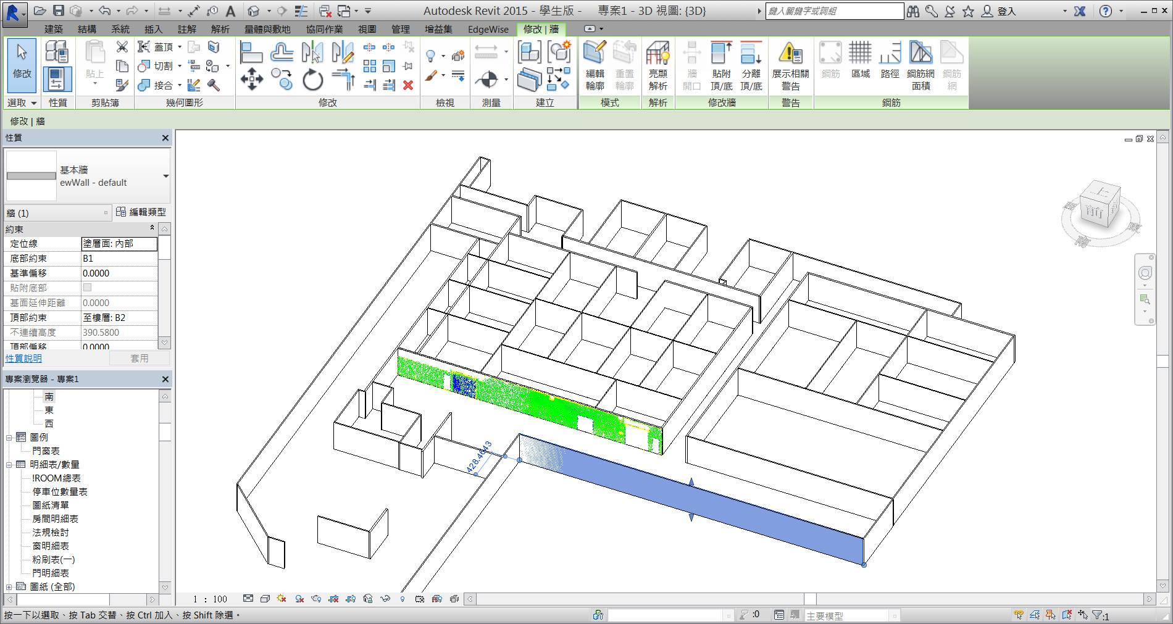Select the Move tool in Modify panel

click(x=251, y=80)
